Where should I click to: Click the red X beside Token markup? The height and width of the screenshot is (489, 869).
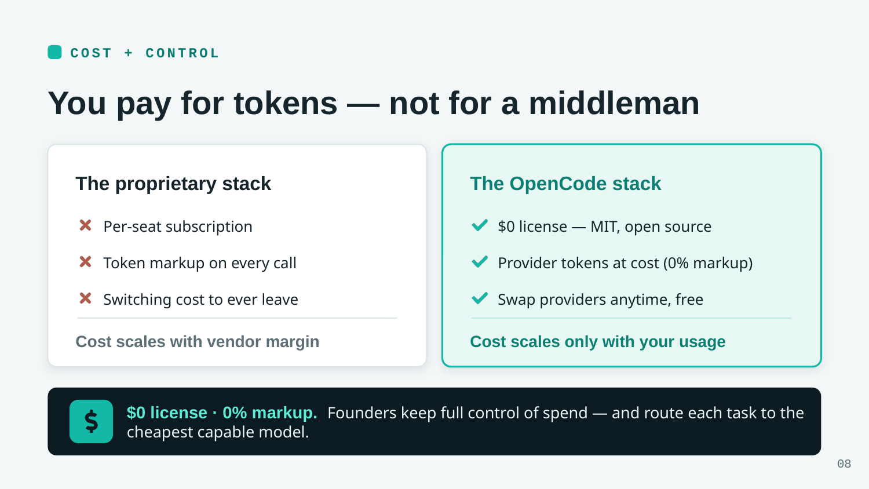[x=86, y=262]
